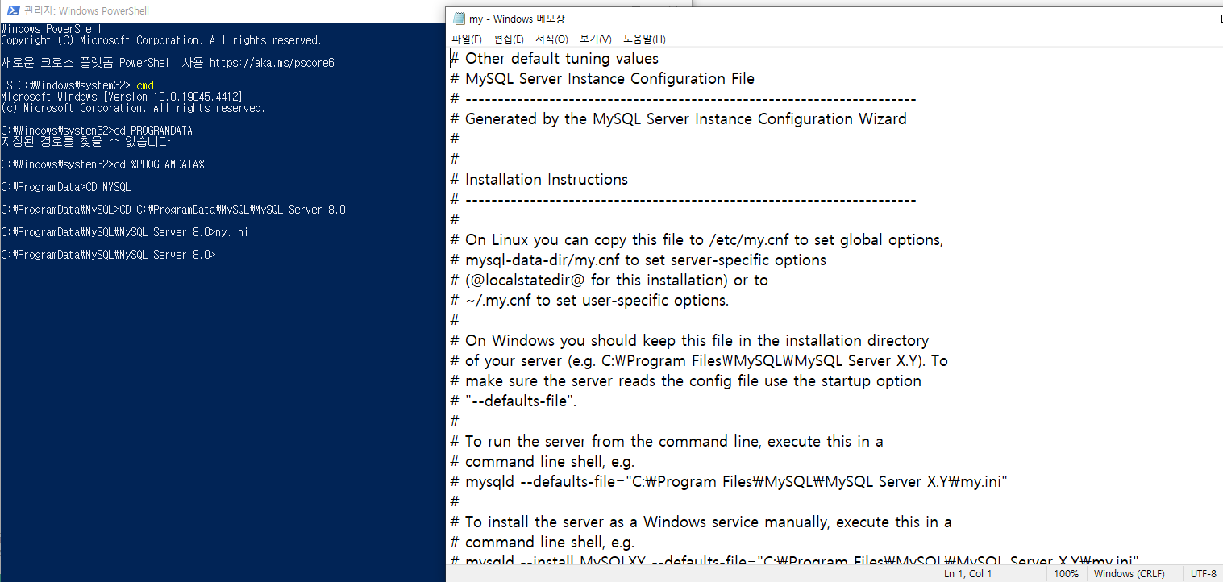The image size is (1223, 582).
Task: Click the line containing "--defaults-file" in quotes only
Action: click(513, 401)
